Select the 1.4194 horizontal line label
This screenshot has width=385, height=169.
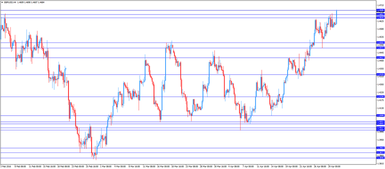point(380,97)
